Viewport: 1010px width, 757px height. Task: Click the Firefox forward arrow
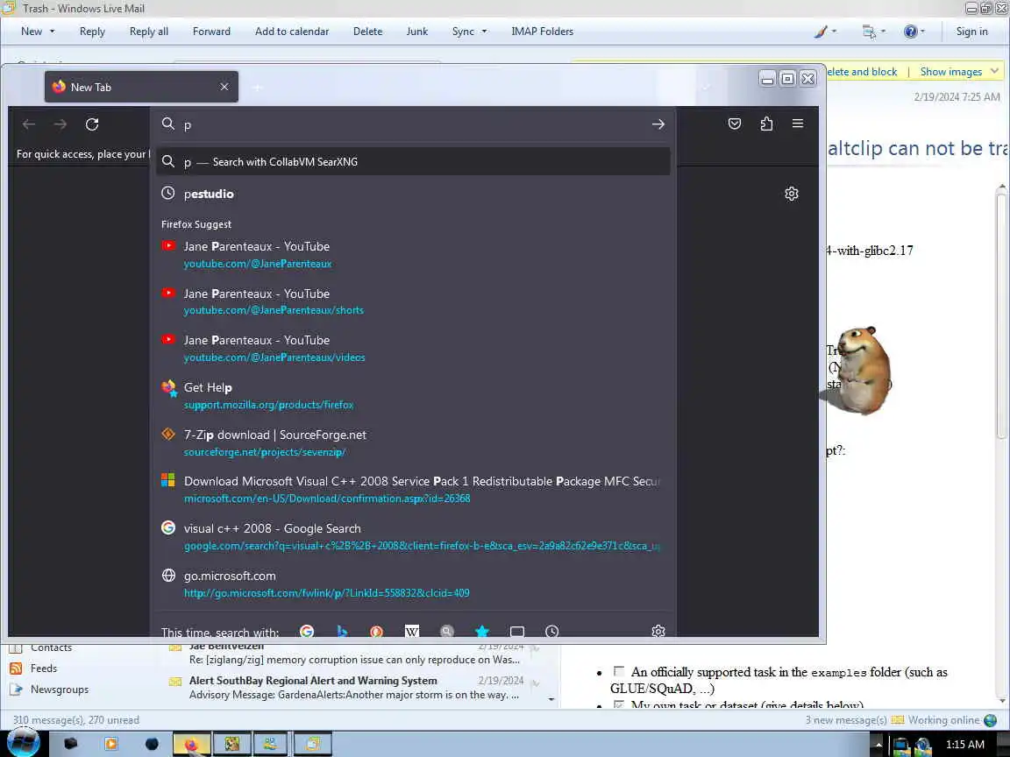(x=60, y=124)
